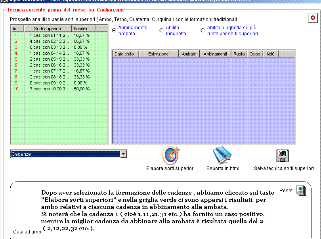Click the Abbinamenti column header
The image size is (321, 239).
tap(215, 54)
